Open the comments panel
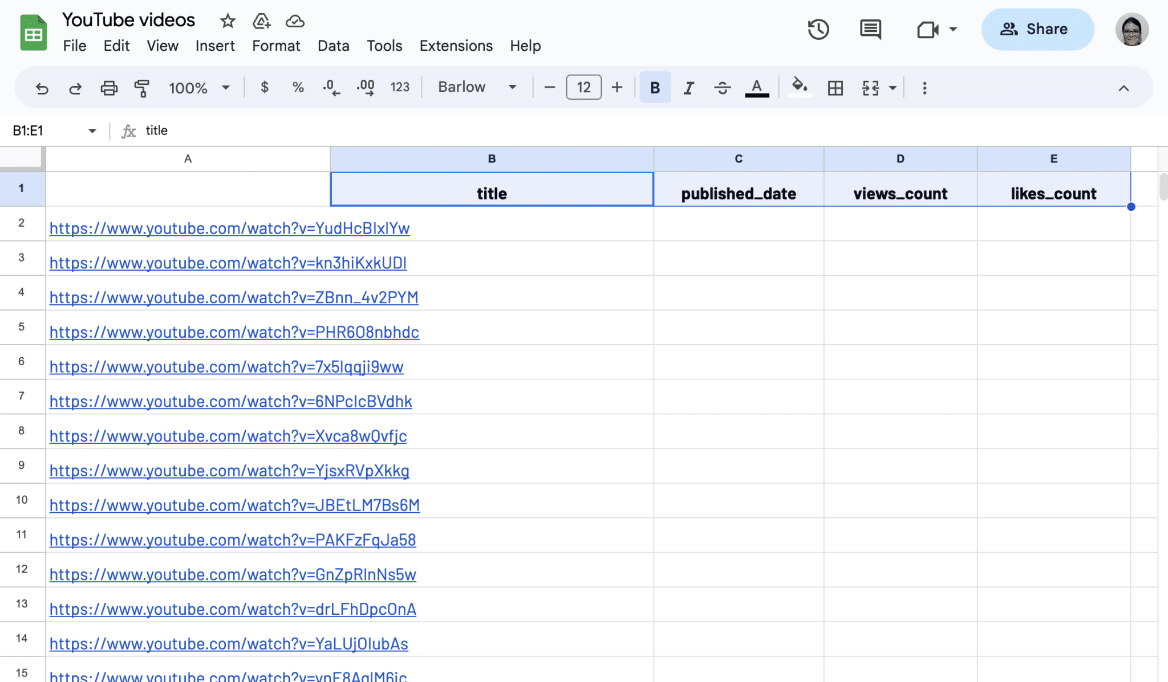 (869, 29)
